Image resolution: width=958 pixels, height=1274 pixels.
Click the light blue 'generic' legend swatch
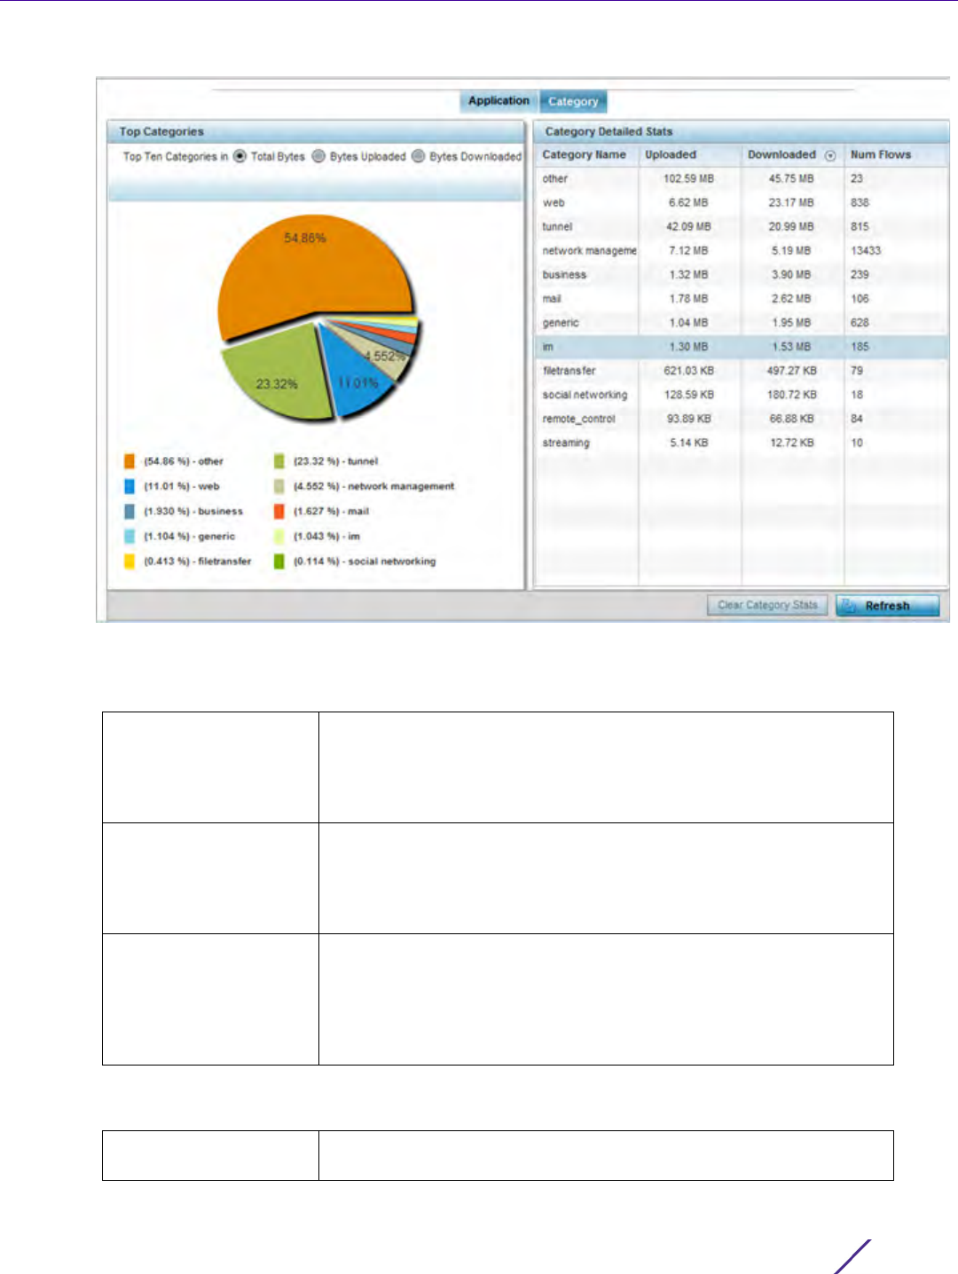pyautogui.click(x=130, y=536)
